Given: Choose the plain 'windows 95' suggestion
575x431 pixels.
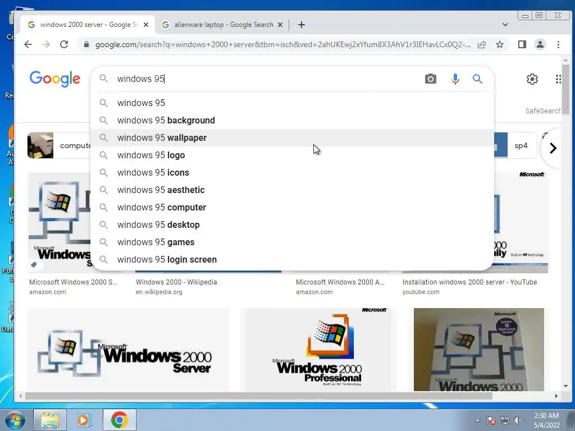Looking at the screenshot, I should [x=292, y=103].
